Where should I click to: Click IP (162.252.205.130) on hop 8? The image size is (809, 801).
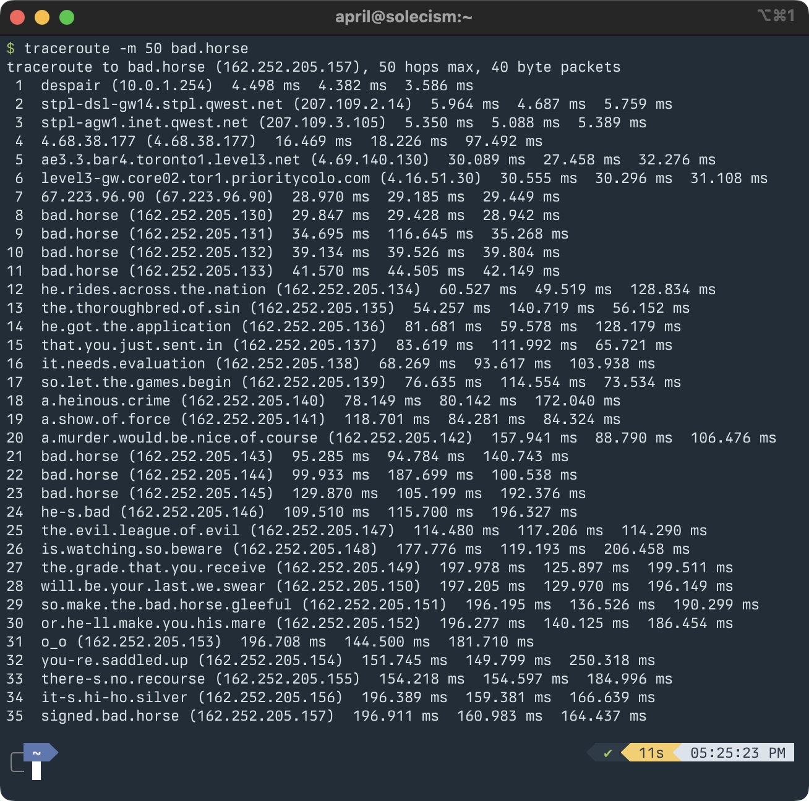tap(201, 215)
